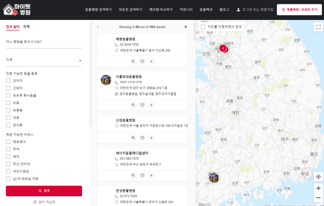Check 어류 animal type
The image size is (324, 206).
8,118
